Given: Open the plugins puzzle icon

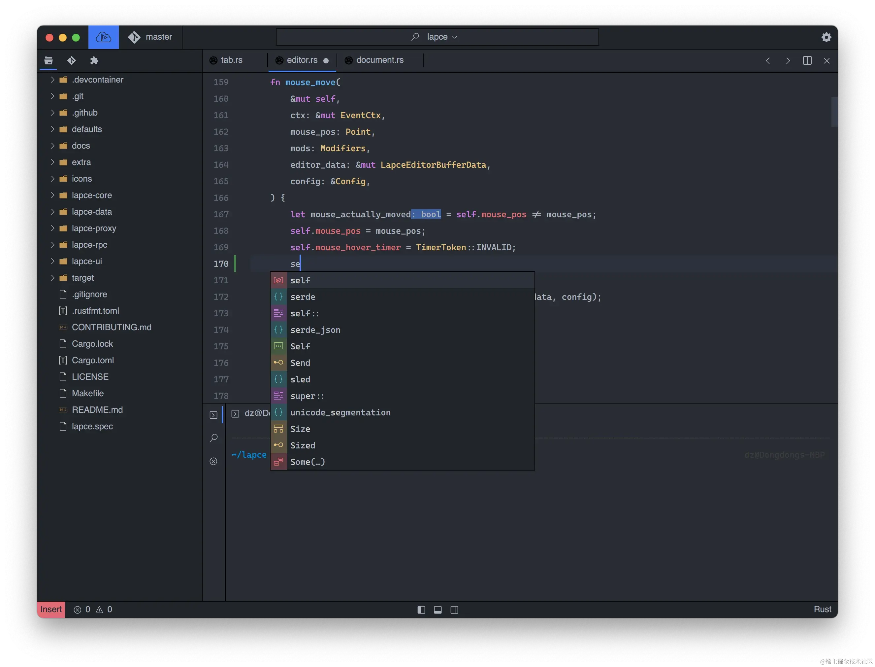Looking at the screenshot, I should [x=94, y=60].
